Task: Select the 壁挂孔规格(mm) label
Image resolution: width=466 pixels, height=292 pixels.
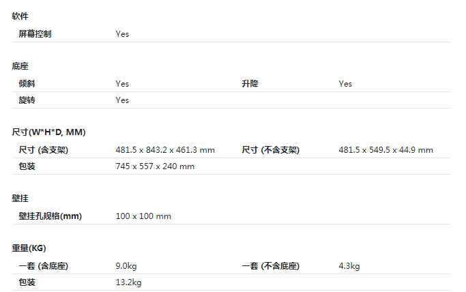Action: (50, 216)
